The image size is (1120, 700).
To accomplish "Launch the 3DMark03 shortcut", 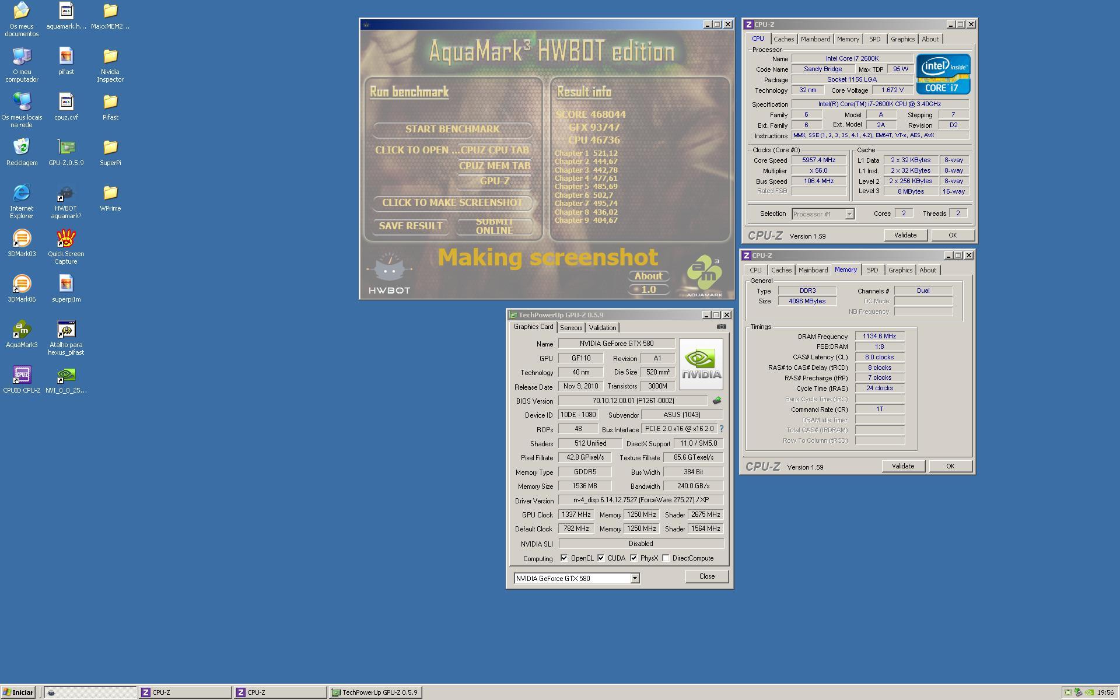I will [22, 243].
